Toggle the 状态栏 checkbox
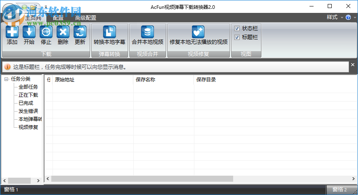This screenshot has width=358, height=195. click(x=237, y=29)
